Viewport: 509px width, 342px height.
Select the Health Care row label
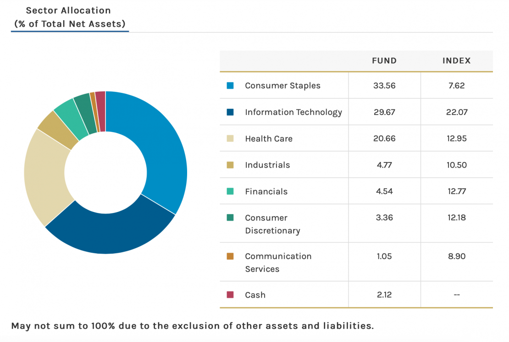coord(269,139)
